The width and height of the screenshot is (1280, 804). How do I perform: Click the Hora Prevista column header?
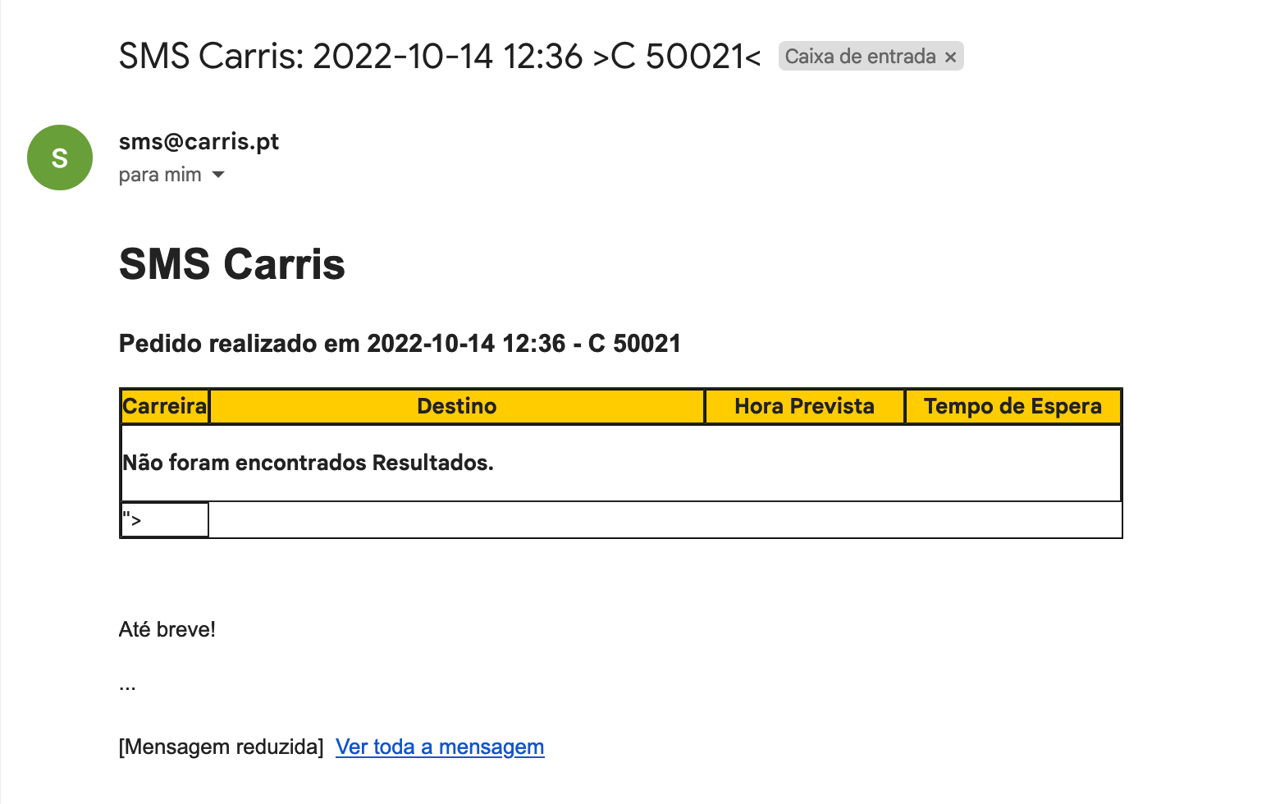804,406
